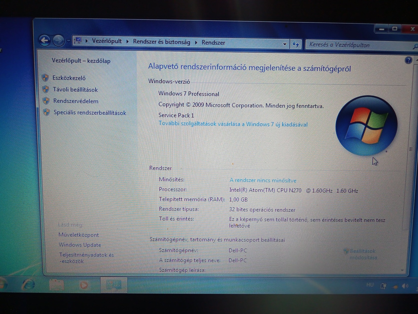418x314 pixels.
Task: Click the network icon in the system tray
Action: tap(395, 286)
